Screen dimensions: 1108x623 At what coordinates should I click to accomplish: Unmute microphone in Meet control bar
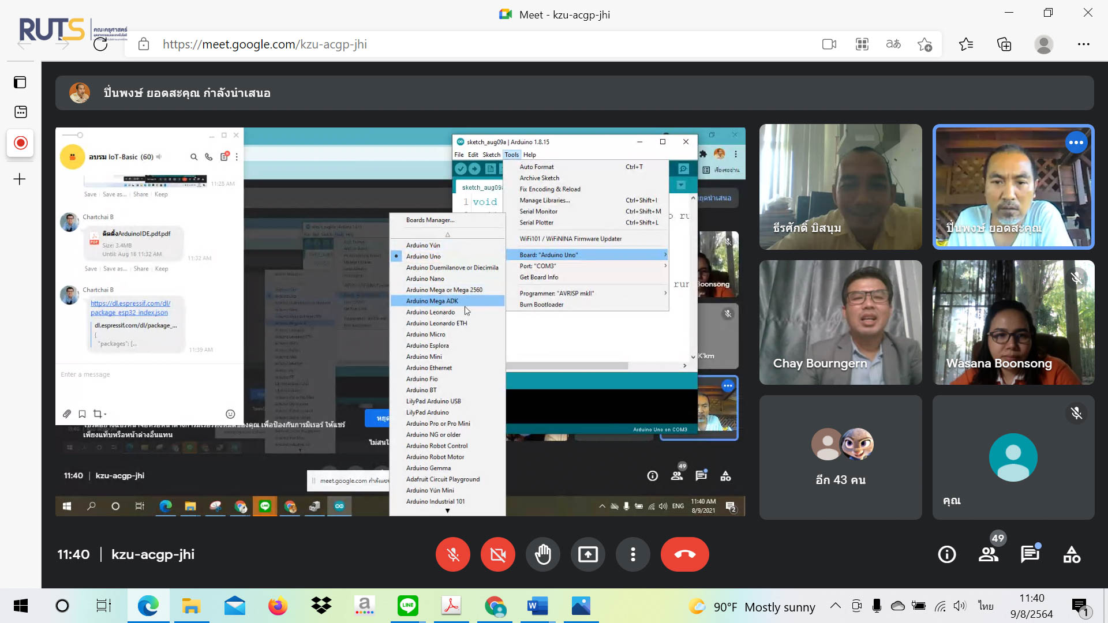453,554
